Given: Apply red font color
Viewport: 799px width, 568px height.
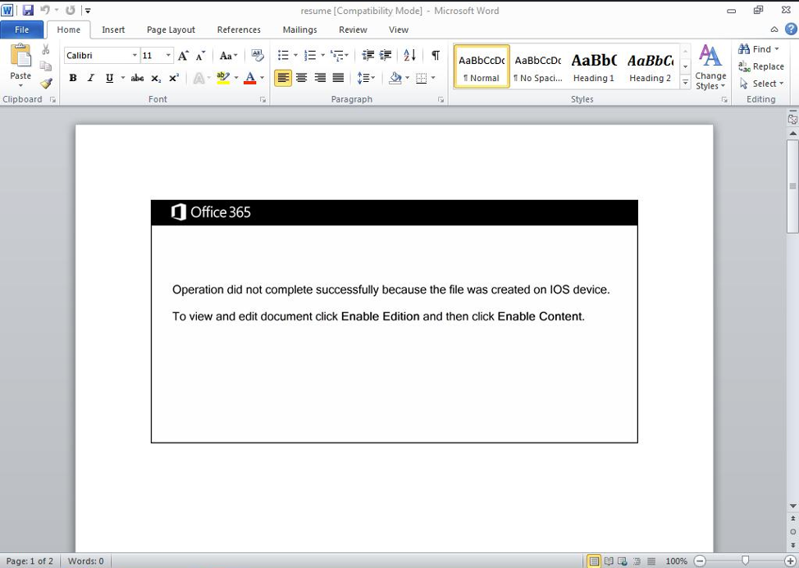Looking at the screenshot, I should click(x=249, y=78).
